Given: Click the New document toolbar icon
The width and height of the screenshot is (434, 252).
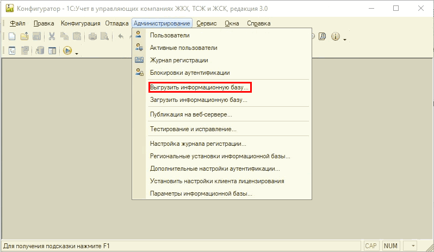Looking at the screenshot, I should coord(12,36).
